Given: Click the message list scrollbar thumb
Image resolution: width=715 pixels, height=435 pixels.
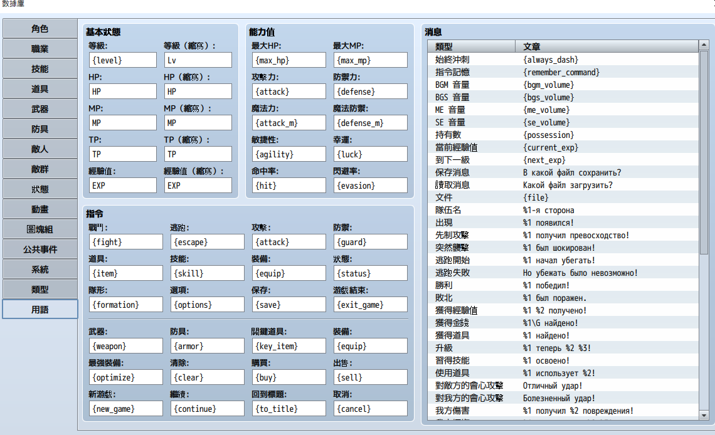Looking at the screenshot, I should [x=704, y=152].
